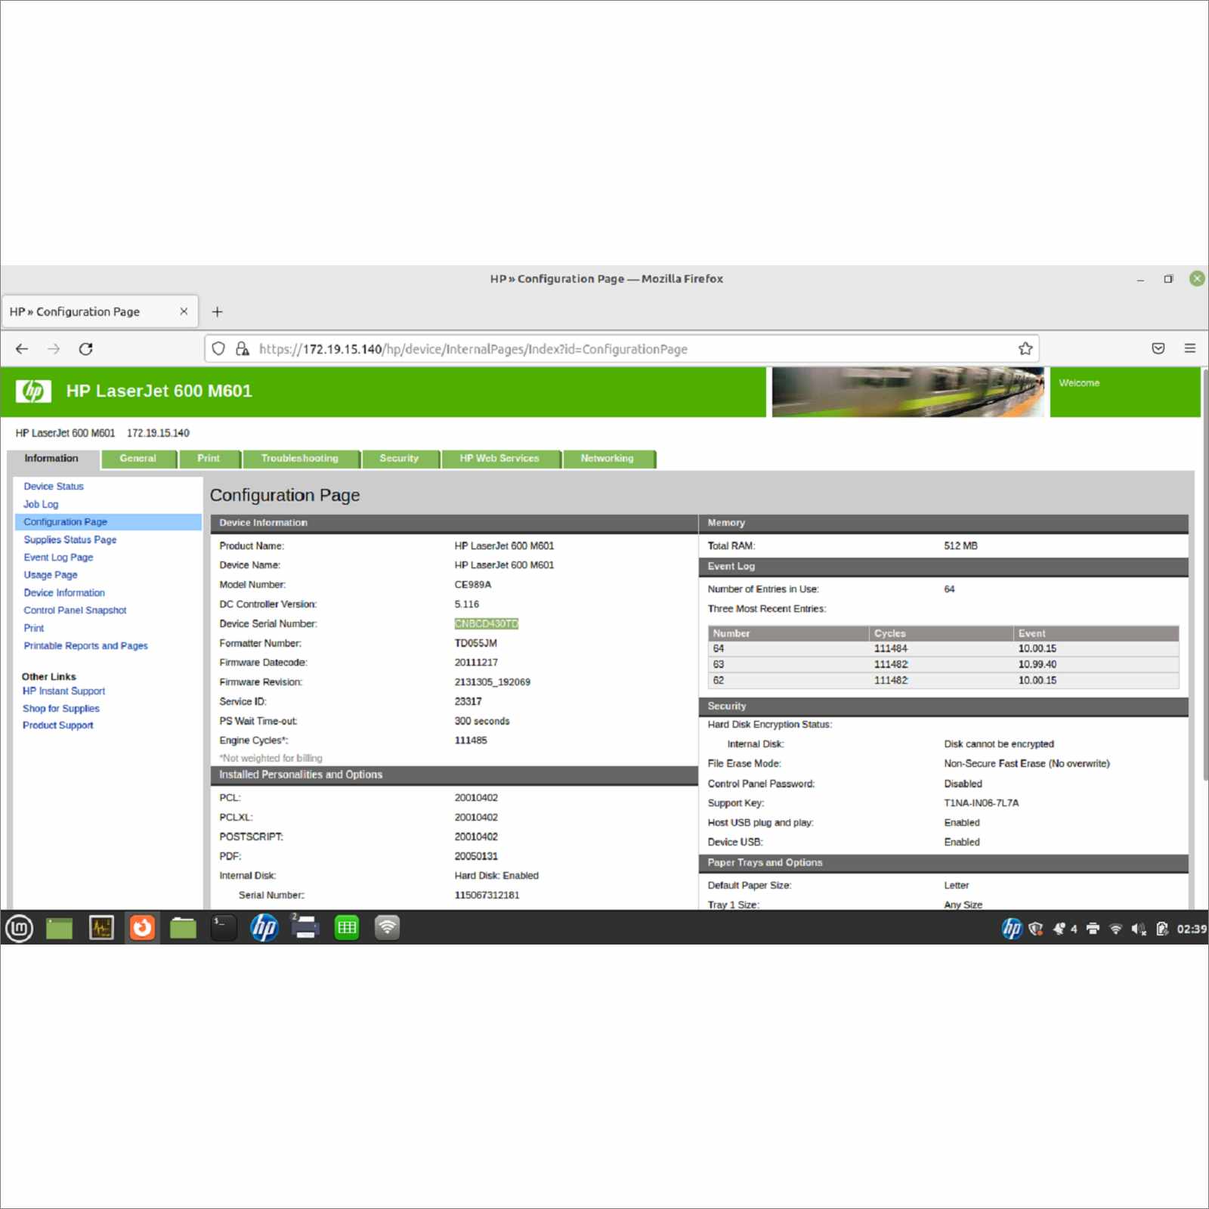Image resolution: width=1209 pixels, height=1209 pixels.
Task: Click the Model Number value CE989A
Action: click(x=473, y=585)
